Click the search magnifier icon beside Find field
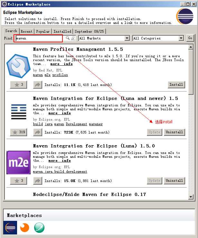Screen dimensions: 198x238 click(68, 38)
